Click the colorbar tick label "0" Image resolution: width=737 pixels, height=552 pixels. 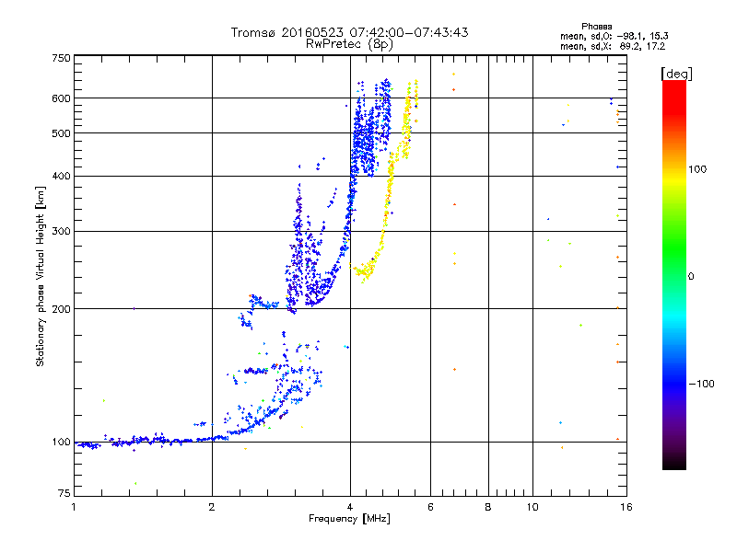(x=691, y=277)
